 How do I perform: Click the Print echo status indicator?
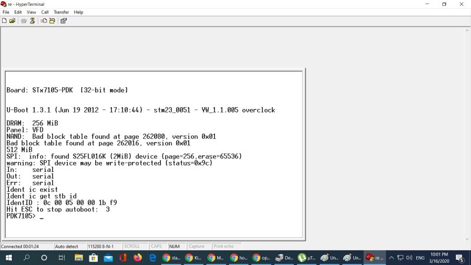[x=227, y=246]
